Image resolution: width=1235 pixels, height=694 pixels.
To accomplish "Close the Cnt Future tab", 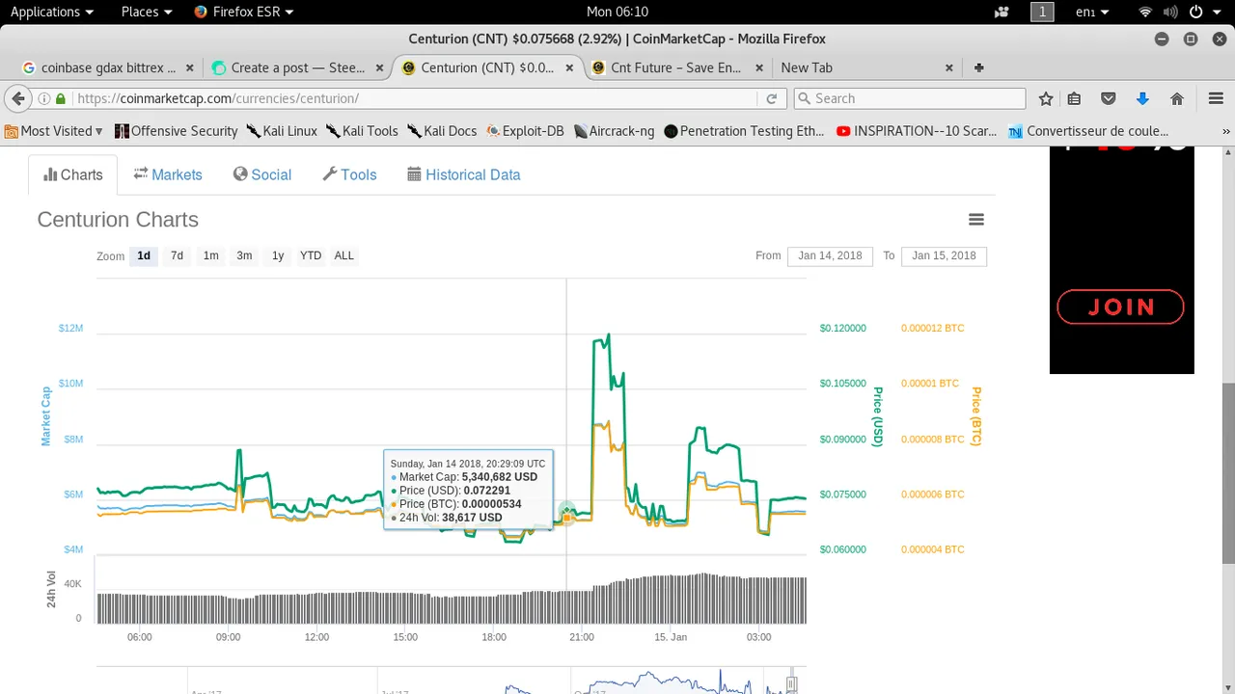I will click(x=759, y=67).
